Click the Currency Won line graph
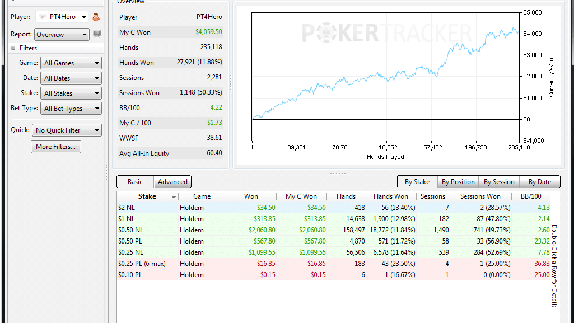 (x=385, y=77)
